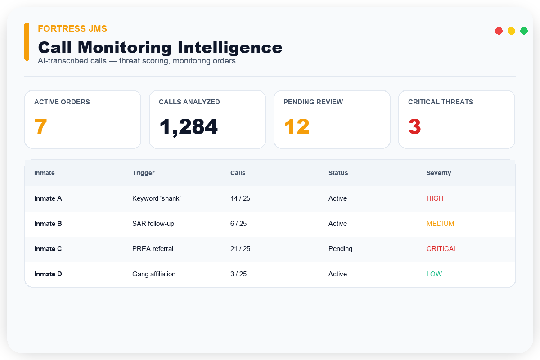This screenshot has height=360, width=540.
Task: Click the LOW severity label
Action: pos(434,274)
